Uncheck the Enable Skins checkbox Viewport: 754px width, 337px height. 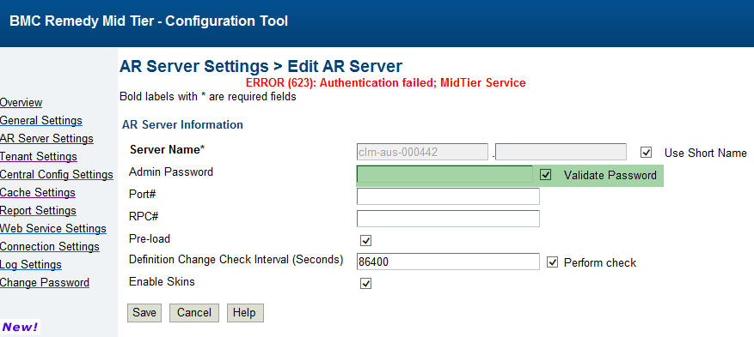[365, 284]
